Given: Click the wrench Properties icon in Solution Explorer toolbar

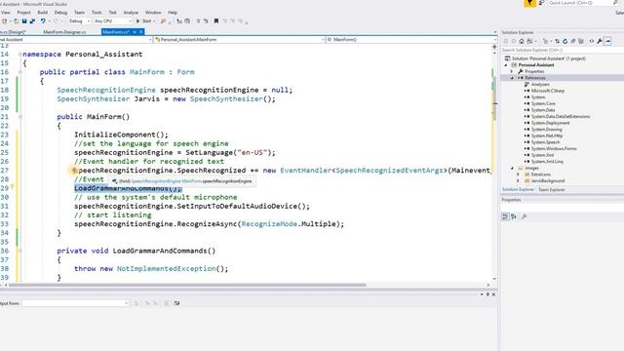Looking at the screenshot, I should [x=600, y=41].
